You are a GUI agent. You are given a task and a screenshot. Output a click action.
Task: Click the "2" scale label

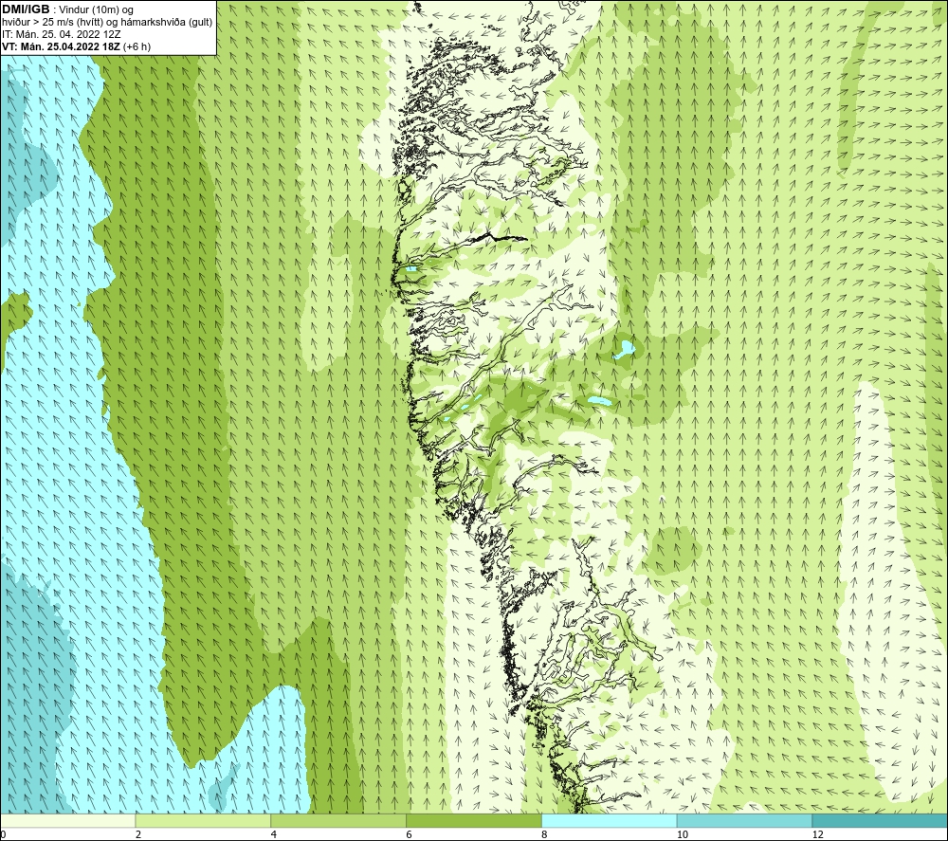click(x=138, y=835)
